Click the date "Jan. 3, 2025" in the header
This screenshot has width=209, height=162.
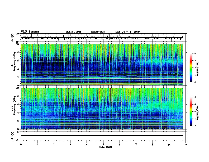pos(74,32)
